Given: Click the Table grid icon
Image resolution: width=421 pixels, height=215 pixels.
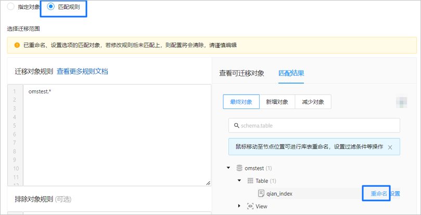Looking at the screenshot, I should [x=250, y=181].
